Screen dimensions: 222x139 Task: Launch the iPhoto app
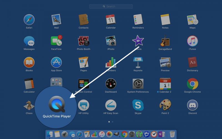click(x=111, y=41)
